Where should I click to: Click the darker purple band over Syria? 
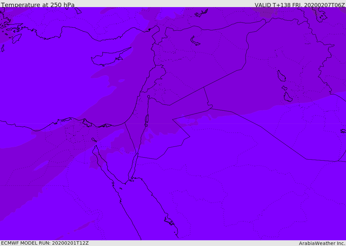tap(199, 66)
